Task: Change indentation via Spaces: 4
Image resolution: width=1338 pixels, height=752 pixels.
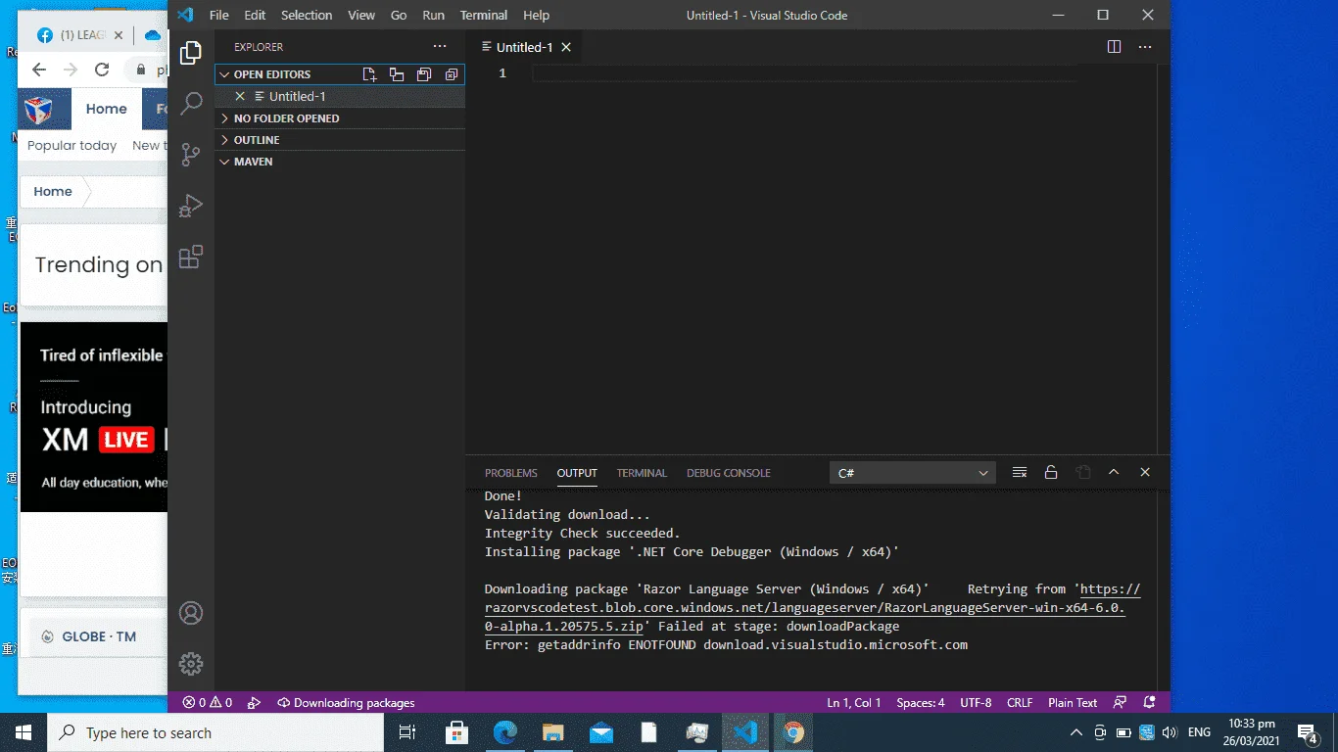Action: pyautogui.click(x=921, y=702)
